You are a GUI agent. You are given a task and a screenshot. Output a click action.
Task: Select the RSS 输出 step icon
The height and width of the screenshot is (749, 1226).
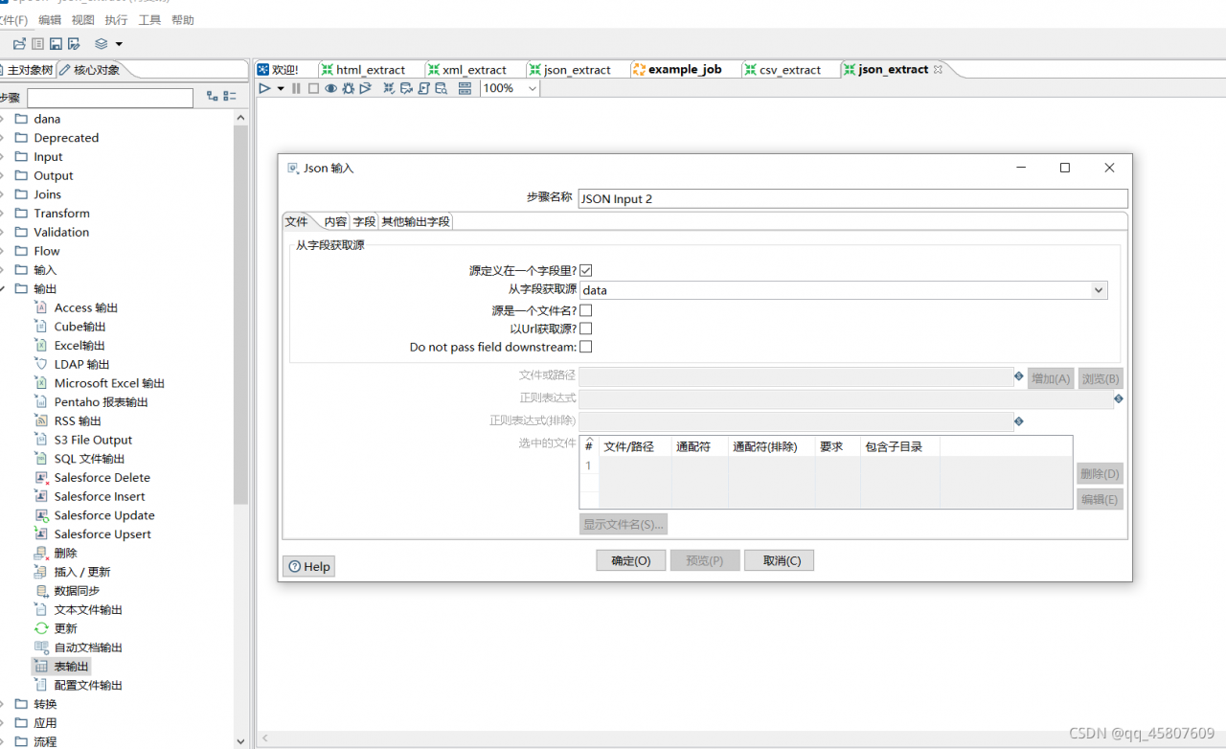(41, 420)
